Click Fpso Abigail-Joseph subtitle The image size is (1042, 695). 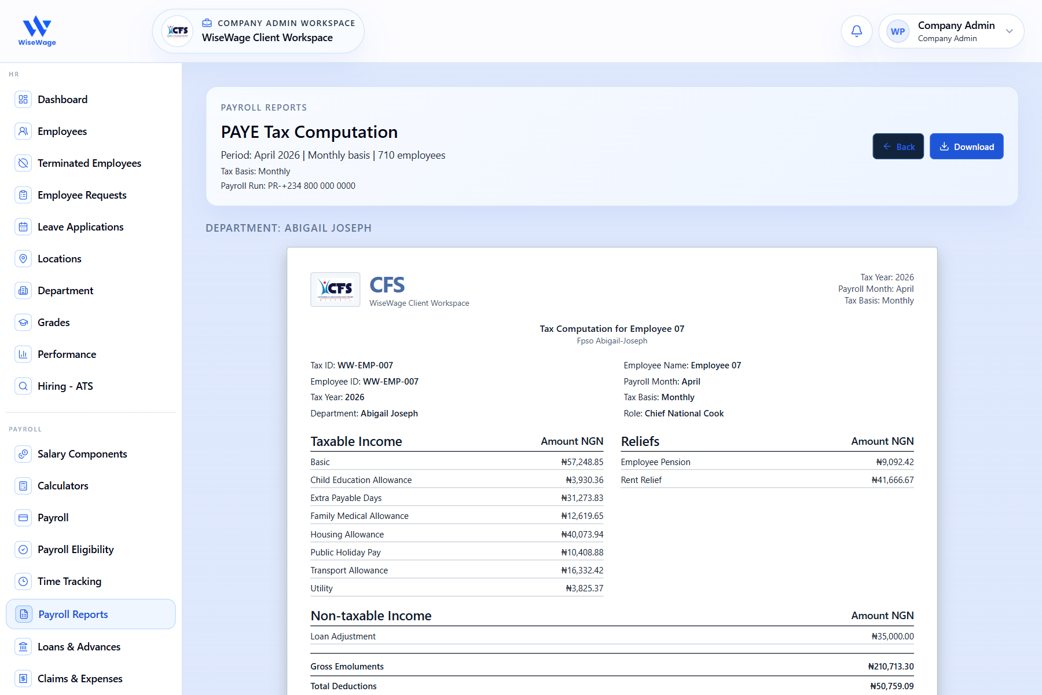point(612,341)
